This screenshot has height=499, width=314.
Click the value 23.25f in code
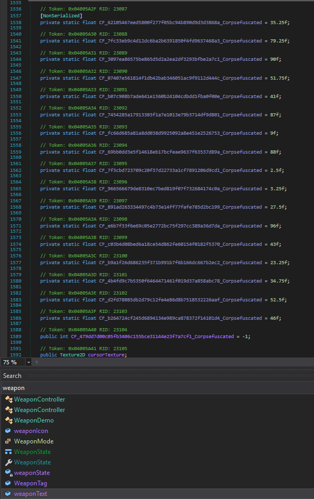[279, 263]
